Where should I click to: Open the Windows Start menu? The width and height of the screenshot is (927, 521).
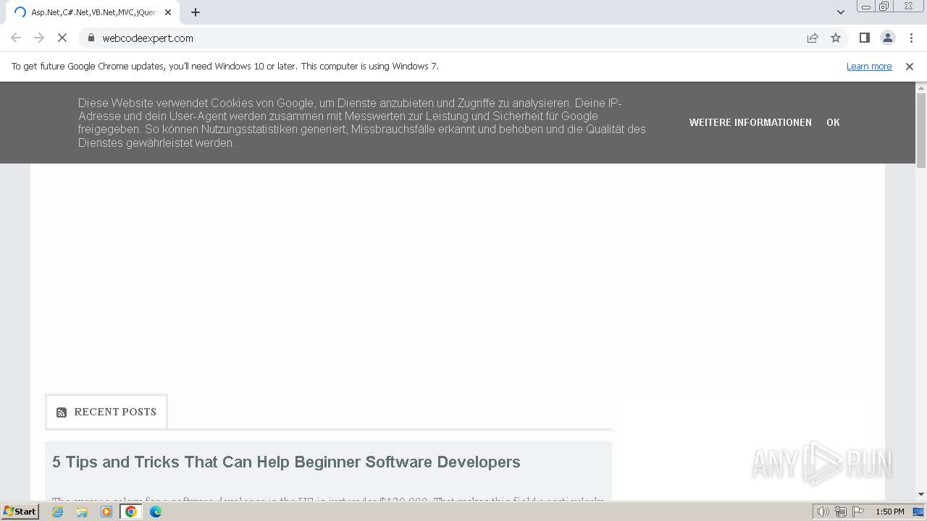20,512
